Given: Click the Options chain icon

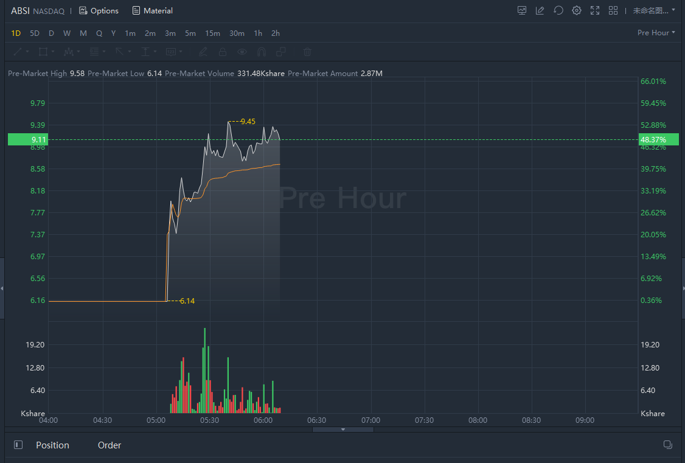Looking at the screenshot, I should coord(83,10).
